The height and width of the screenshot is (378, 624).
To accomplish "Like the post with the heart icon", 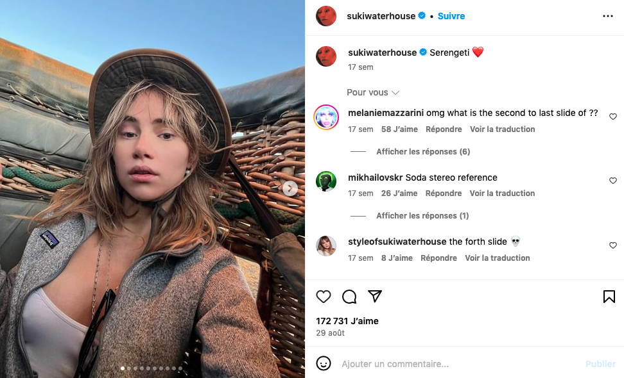I will click(x=324, y=297).
